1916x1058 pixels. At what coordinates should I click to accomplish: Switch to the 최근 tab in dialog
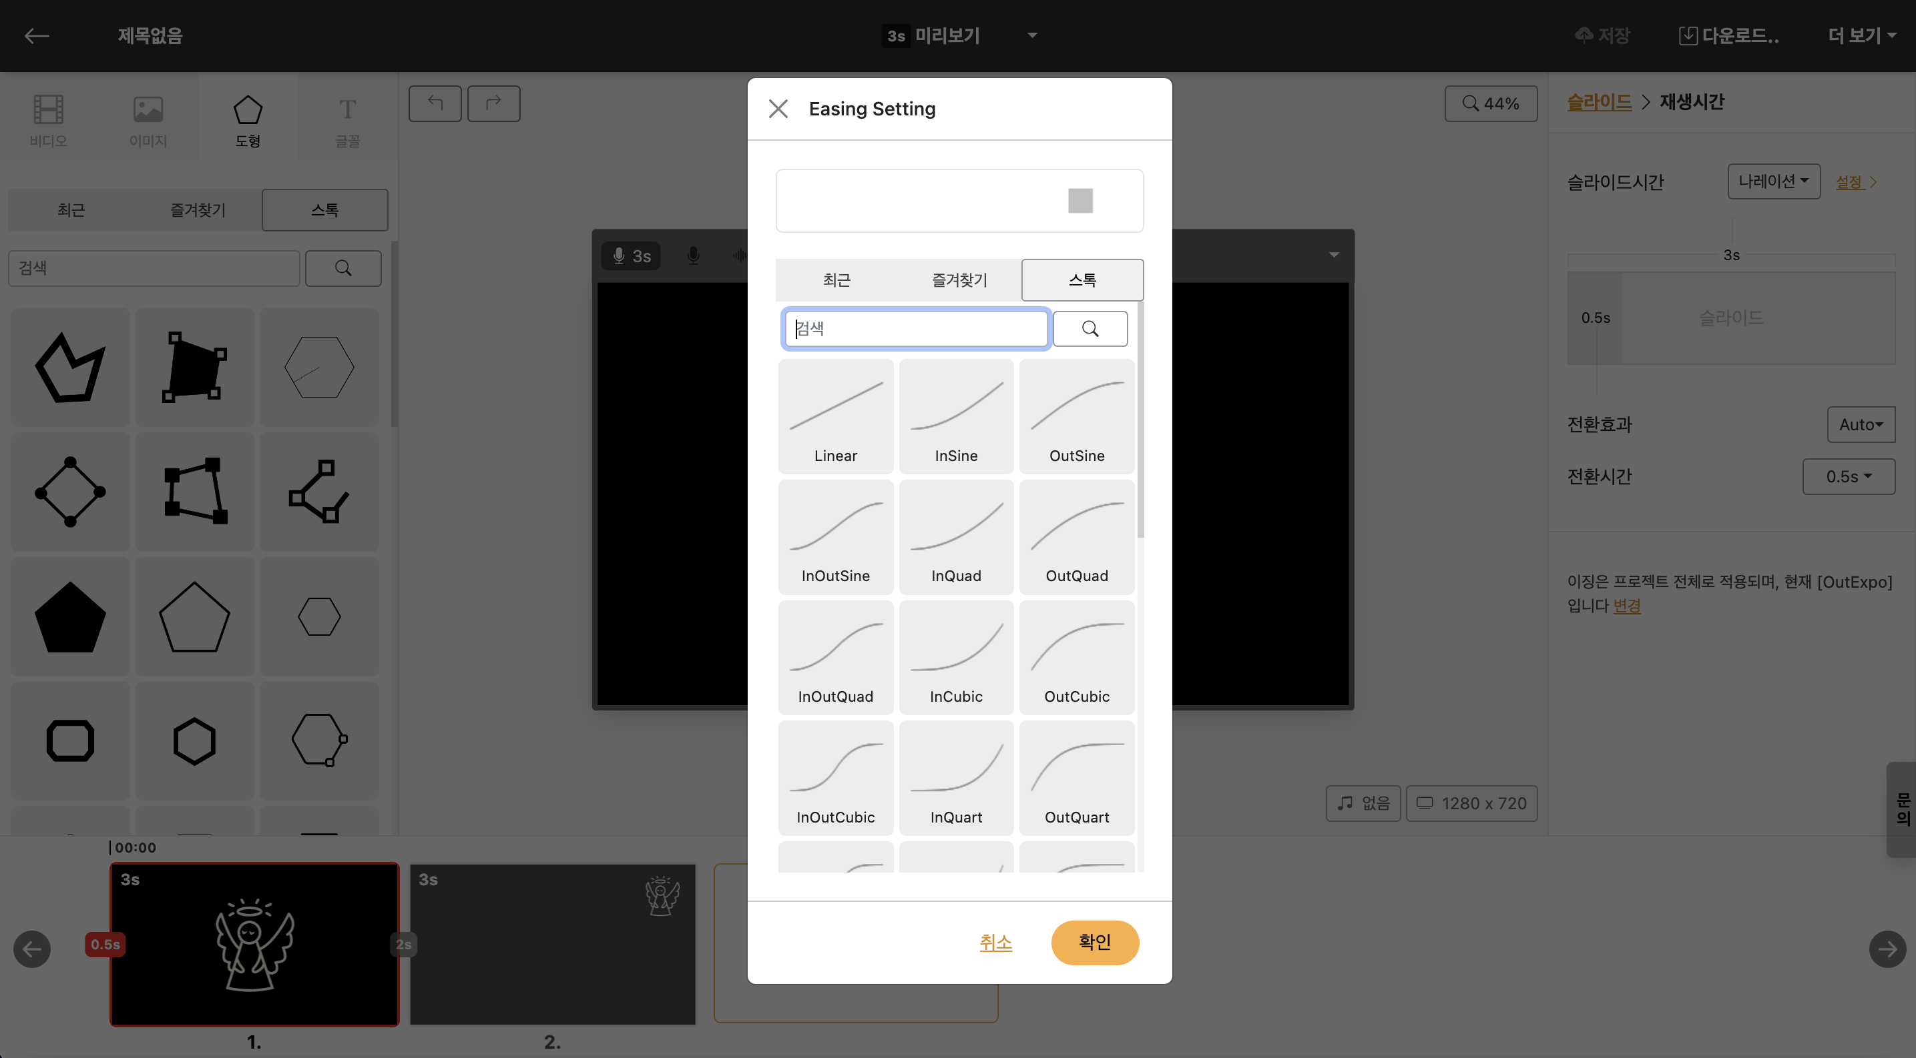tap(836, 280)
